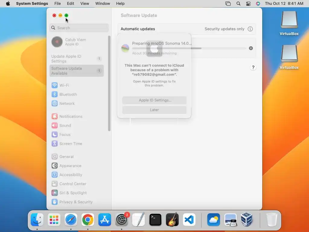Open Launchpad from the Dock

click(x=54, y=220)
